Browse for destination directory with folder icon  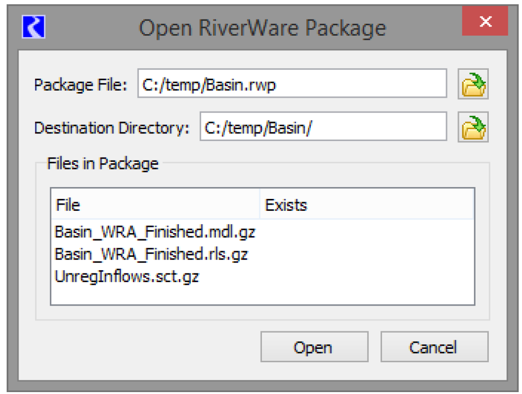pyautogui.click(x=473, y=127)
